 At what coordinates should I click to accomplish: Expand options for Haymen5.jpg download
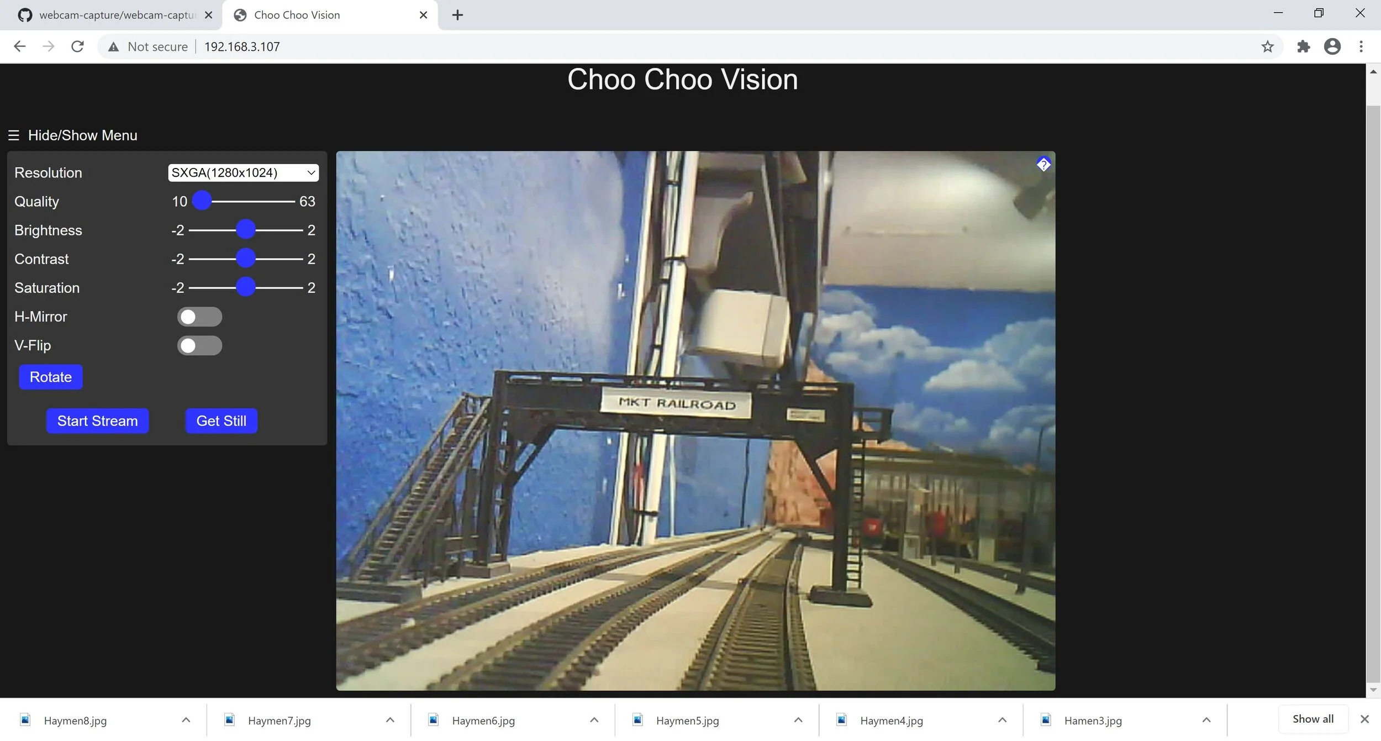(x=798, y=720)
